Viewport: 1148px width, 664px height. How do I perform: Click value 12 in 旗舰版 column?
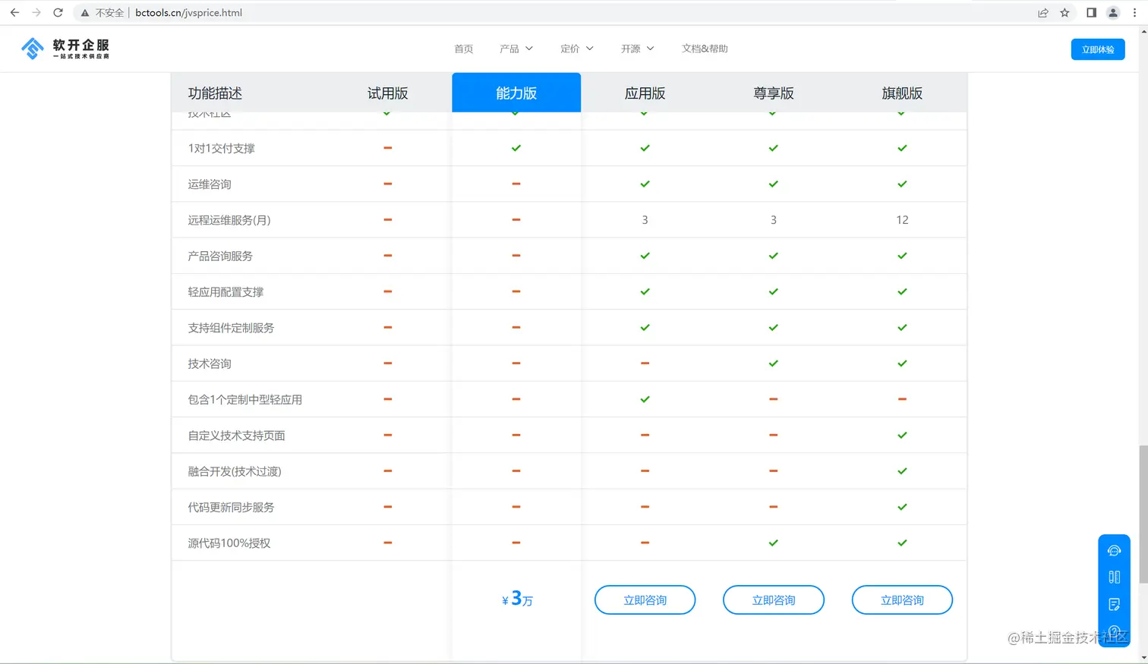click(902, 220)
